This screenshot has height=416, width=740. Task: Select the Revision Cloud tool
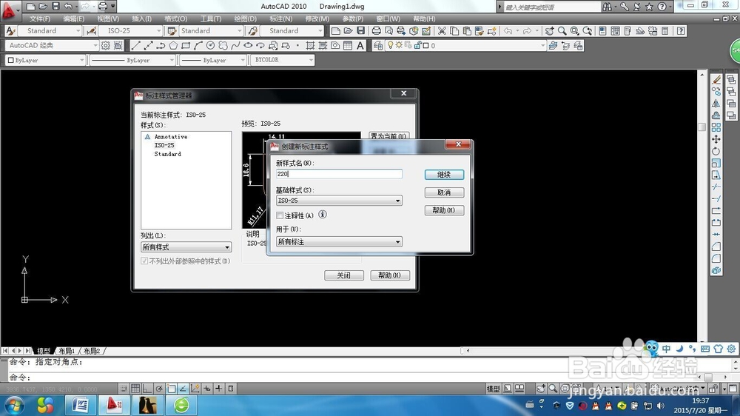(223, 46)
